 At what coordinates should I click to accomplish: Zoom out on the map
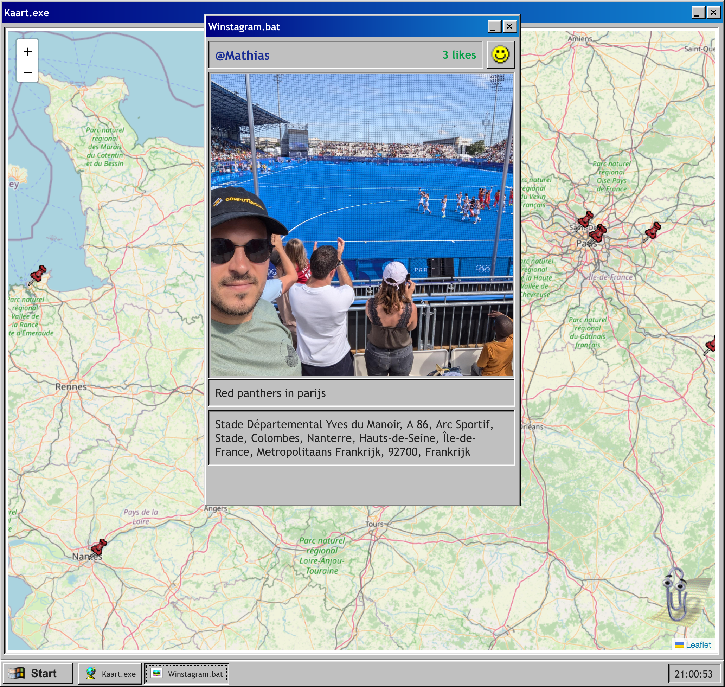pyautogui.click(x=27, y=72)
